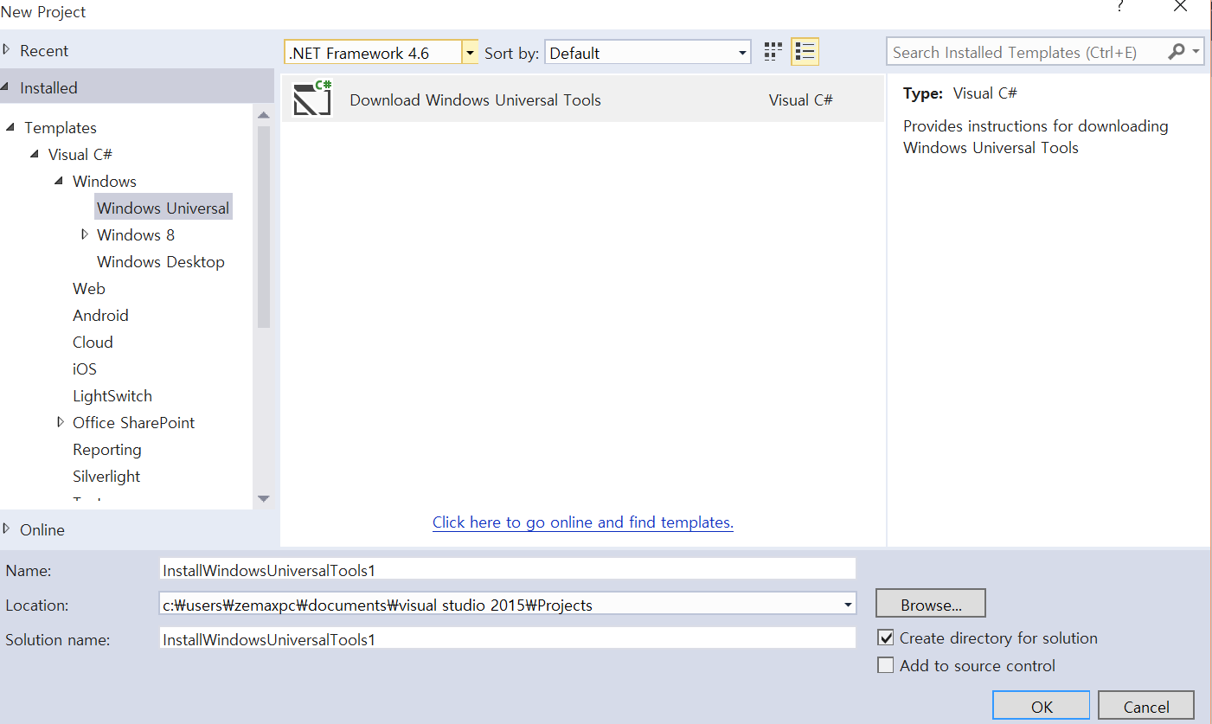This screenshot has width=1212, height=724.
Task: Confirm with the OK button
Action: point(1042,706)
